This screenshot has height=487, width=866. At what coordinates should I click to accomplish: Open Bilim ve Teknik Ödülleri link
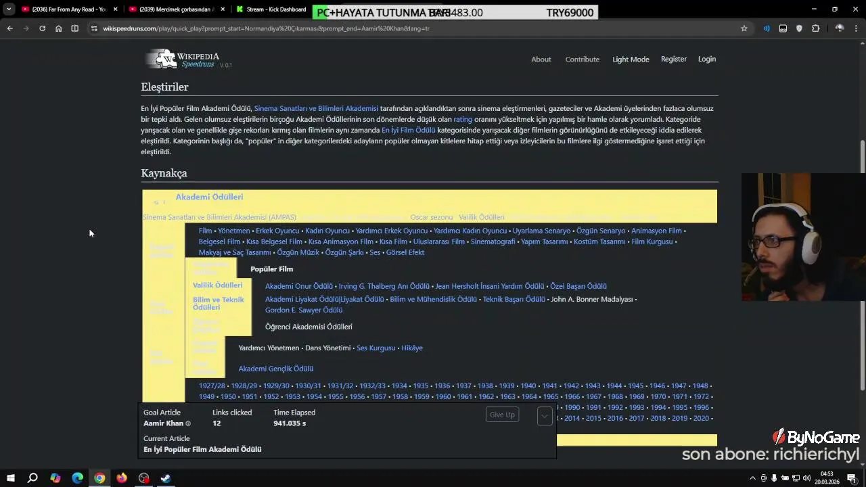pos(218,303)
